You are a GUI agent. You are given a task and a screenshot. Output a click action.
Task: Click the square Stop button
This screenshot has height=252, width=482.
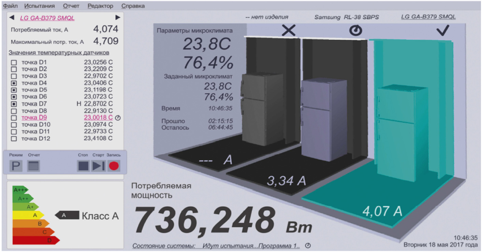tap(83, 166)
